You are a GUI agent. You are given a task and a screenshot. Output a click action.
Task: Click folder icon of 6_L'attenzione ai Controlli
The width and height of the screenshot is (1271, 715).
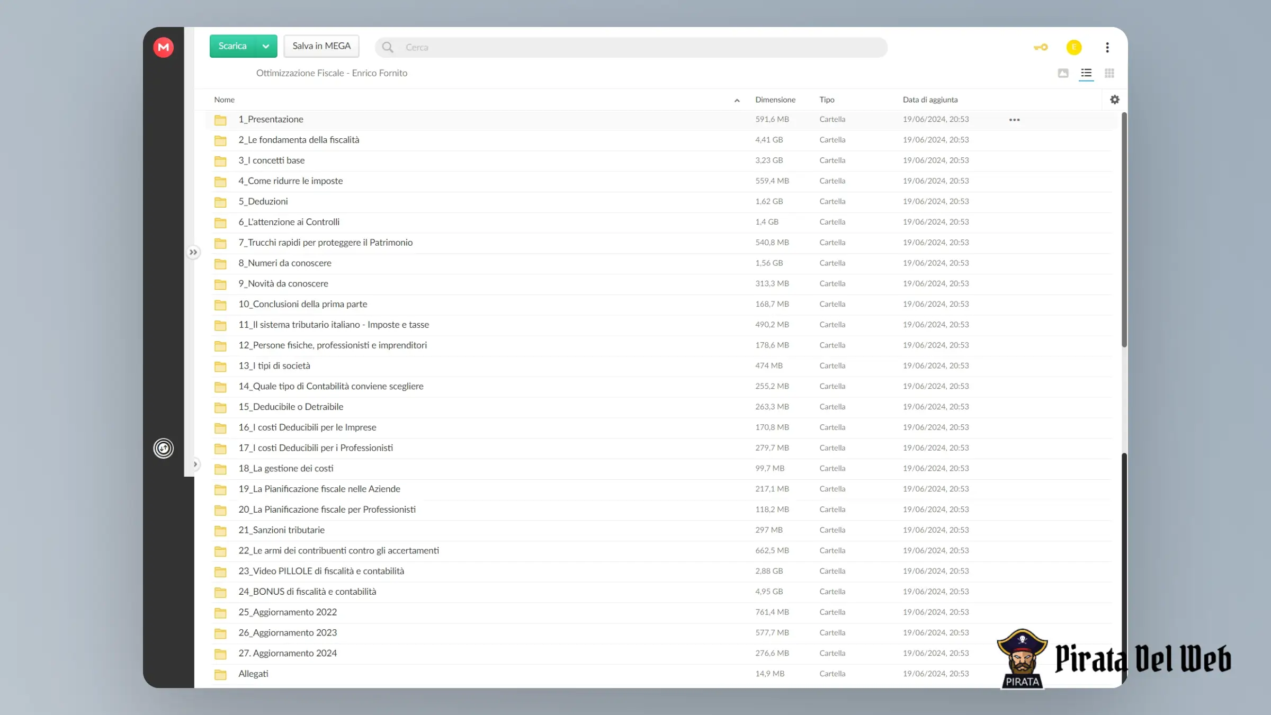[220, 222]
